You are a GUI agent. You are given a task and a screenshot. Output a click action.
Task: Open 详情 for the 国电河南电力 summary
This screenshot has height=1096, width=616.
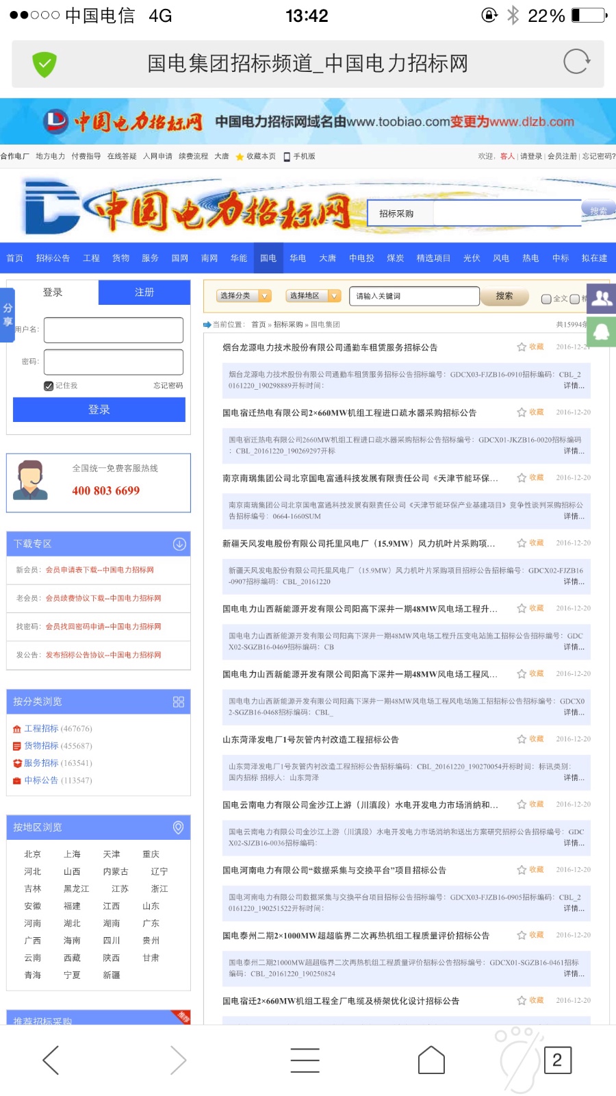click(x=574, y=908)
